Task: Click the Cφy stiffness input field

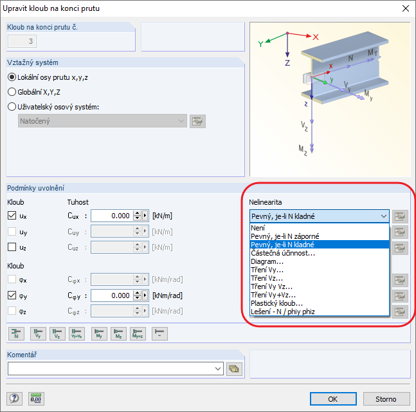Action: (112, 295)
